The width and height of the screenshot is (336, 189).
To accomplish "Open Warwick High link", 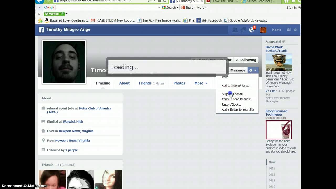I will click(x=73, y=122).
